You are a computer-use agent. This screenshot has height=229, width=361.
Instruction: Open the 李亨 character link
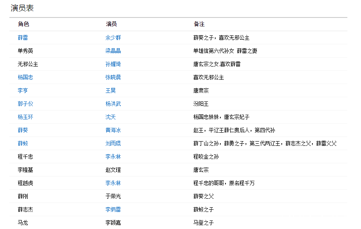click(23, 90)
